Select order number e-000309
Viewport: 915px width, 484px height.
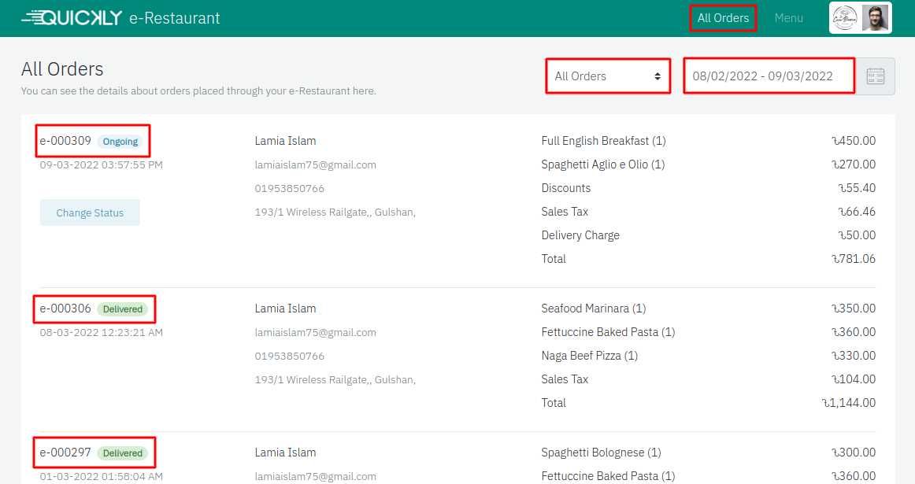tap(65, 142)
